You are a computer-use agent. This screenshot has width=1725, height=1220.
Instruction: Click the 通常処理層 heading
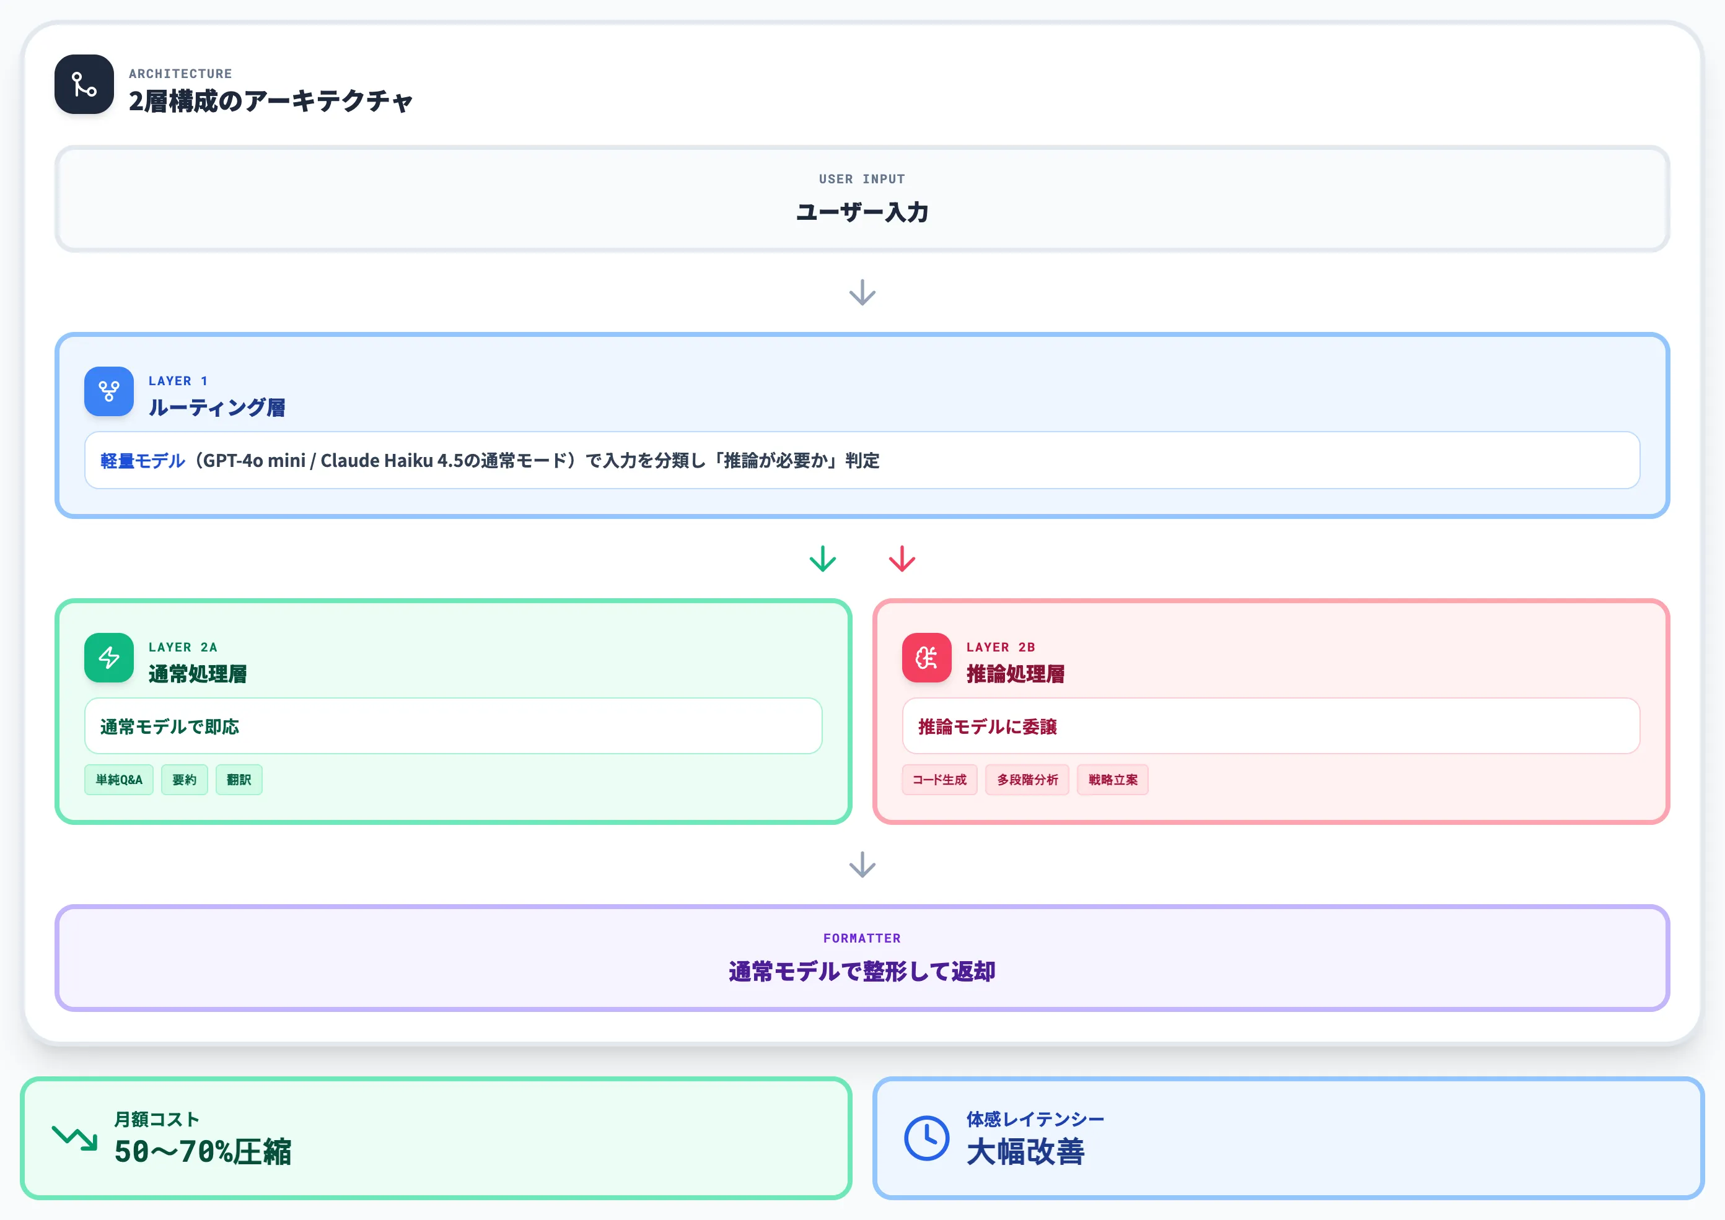pos(198,674)
